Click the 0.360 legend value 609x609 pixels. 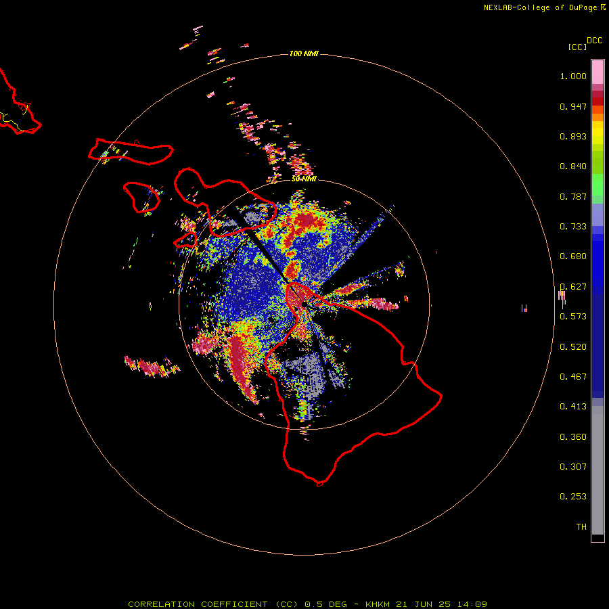pyautogui.click(x=573, y=437)
